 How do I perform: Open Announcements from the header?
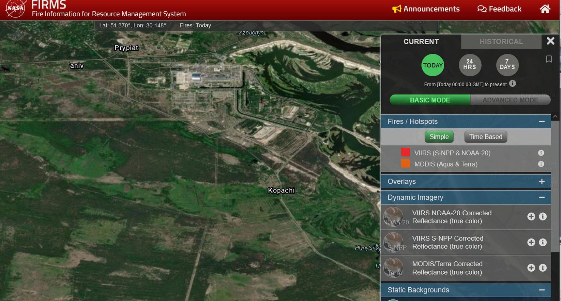426,9
